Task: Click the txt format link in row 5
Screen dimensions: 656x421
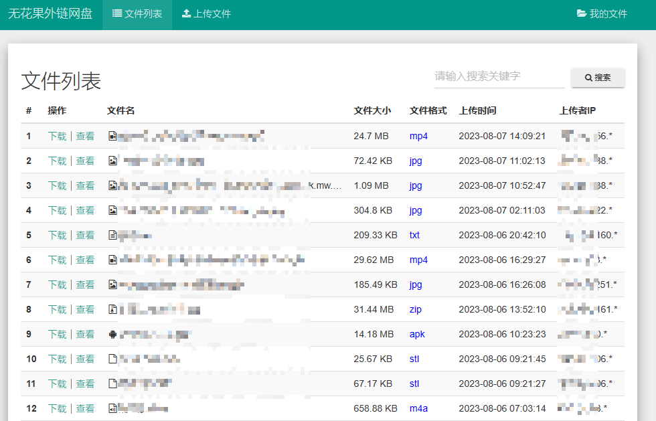Action: [x=414, y=235]
